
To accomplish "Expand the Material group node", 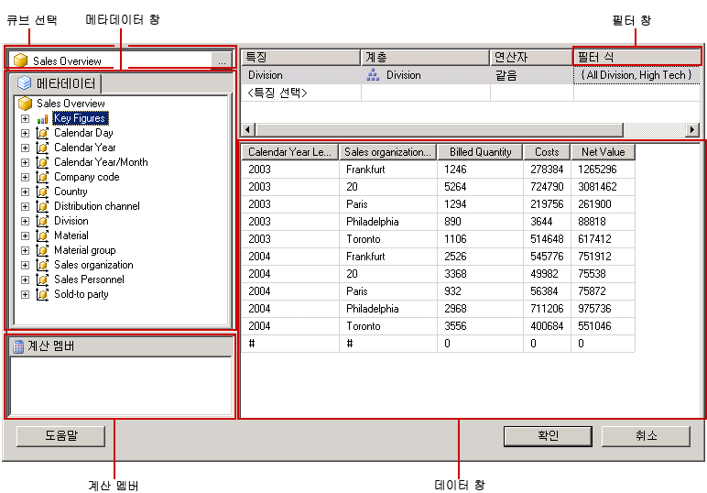I will point(26,250).
